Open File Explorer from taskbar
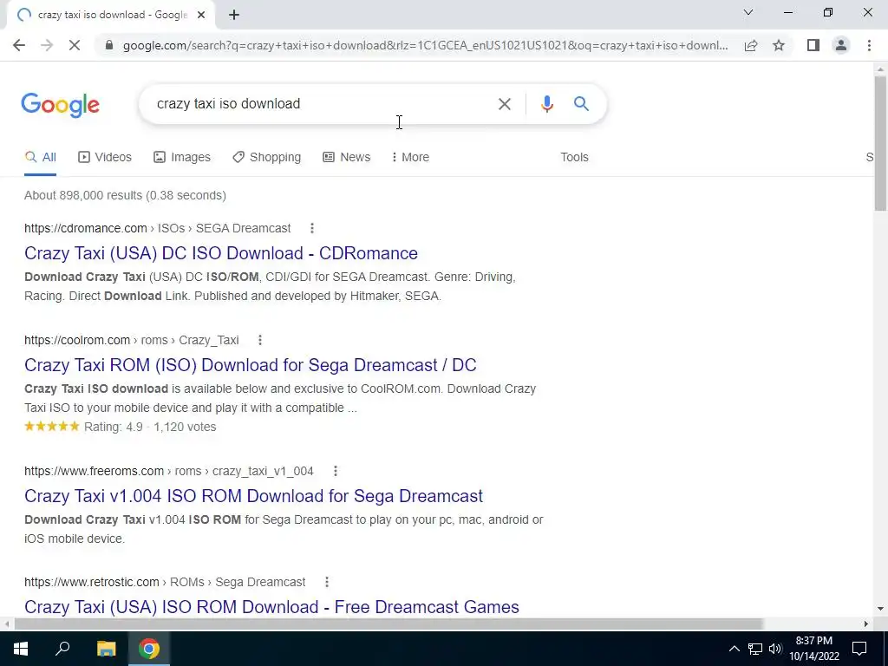 [106, 649]
